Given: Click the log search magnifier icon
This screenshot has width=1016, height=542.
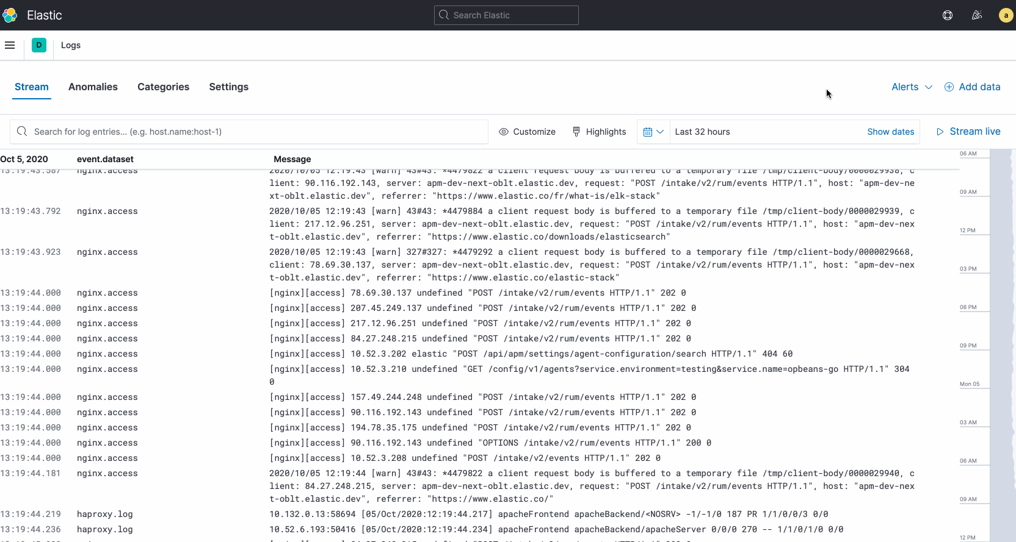Looking at the screenshot, I should [22, 132].
